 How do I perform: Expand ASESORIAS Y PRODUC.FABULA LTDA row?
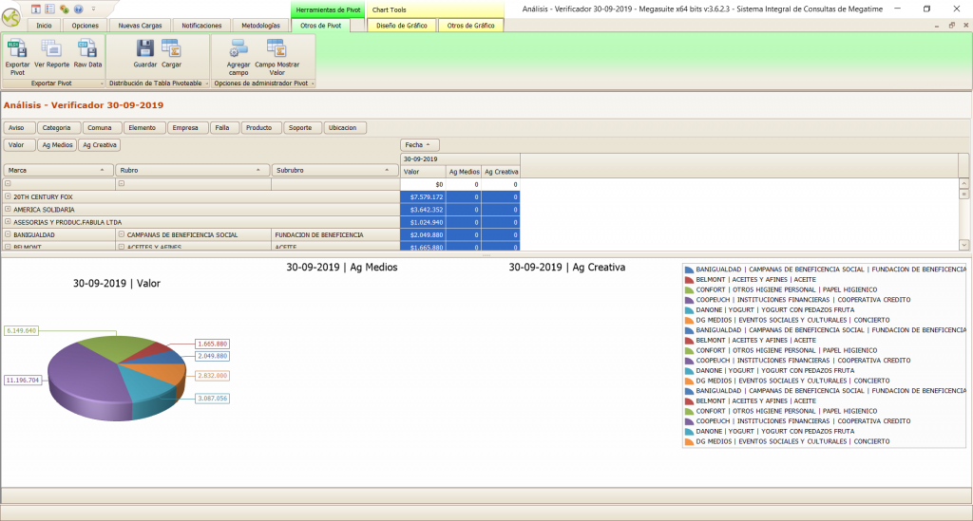point(8,222)
